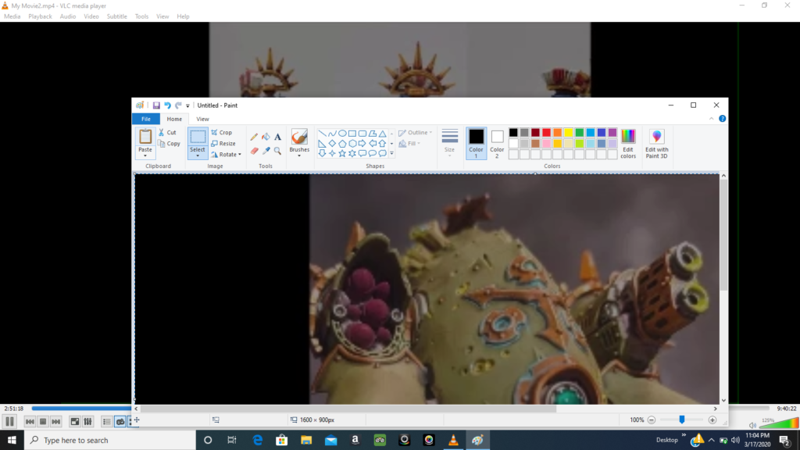Click the Save icon in Paint title bar
Image resolution: width=800 pixels, height=450 pixels.
[x=156, y=105]
